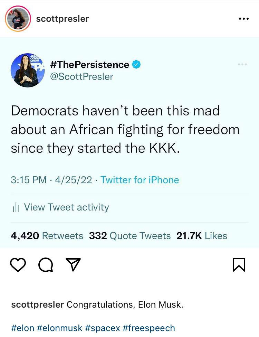Image resolution: width=259 pixels, height=337 pixels.
Task: View the 4,420 Retweets list
Action: [x=47, y=236]
